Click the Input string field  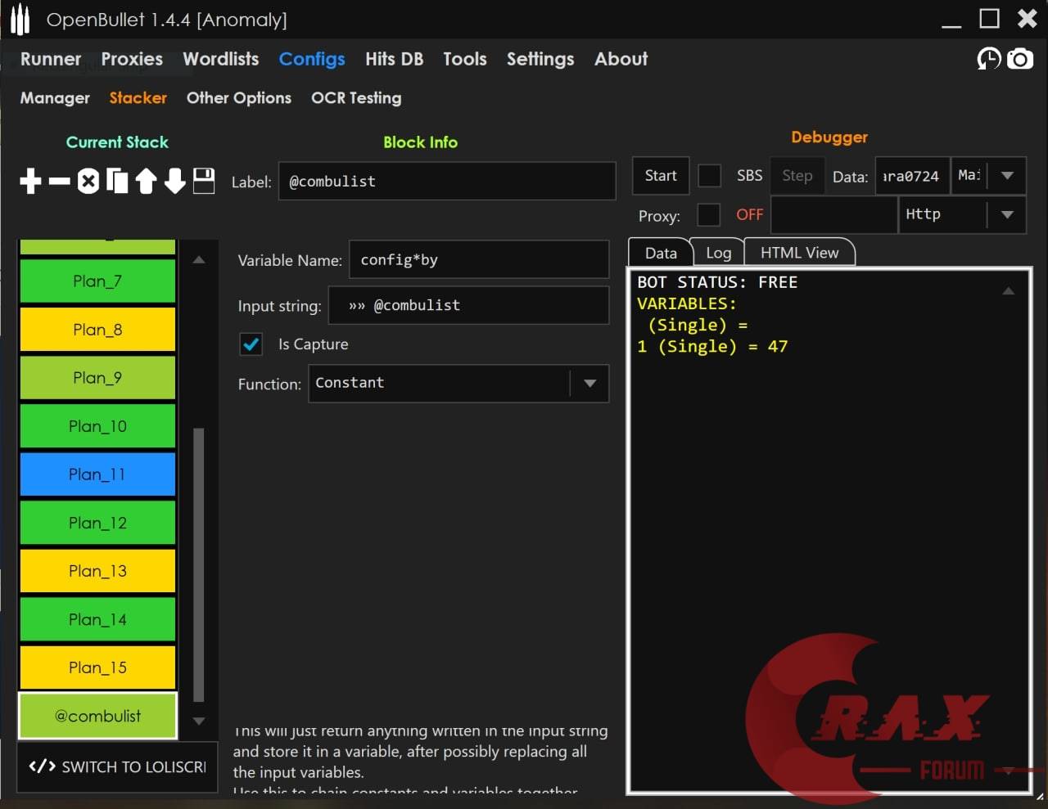468,305
